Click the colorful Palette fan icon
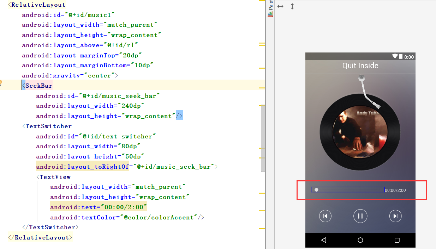This screenshot has width=436, height=249. tap(270, 14)
